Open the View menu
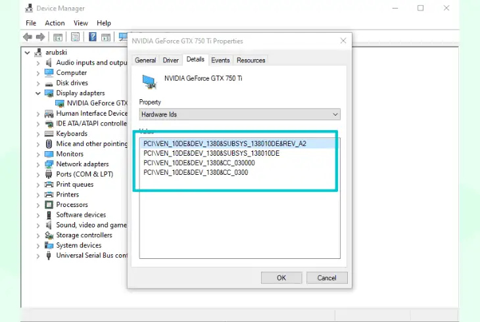This screenshot has height=322, width=480. [81, 23]
